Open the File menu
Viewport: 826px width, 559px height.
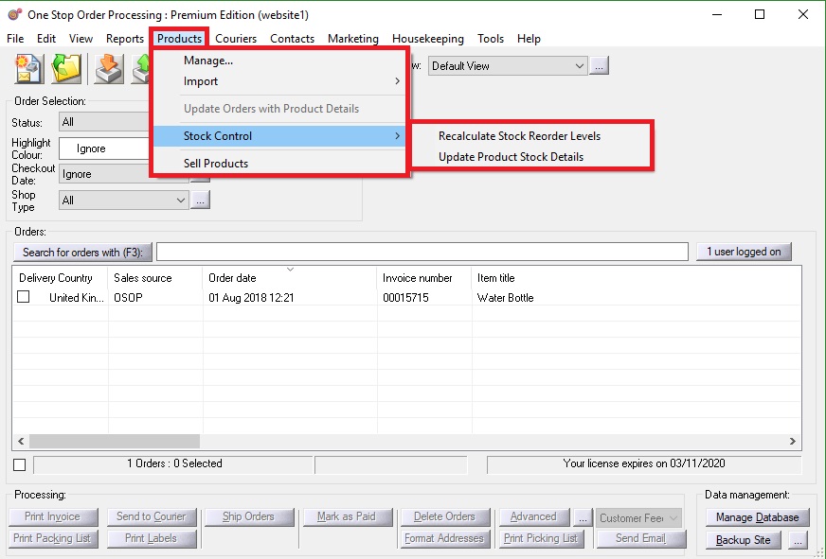pos(15,39)
